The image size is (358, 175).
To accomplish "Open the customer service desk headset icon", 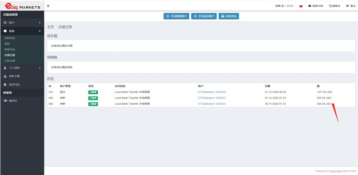I will pos(331,6).
